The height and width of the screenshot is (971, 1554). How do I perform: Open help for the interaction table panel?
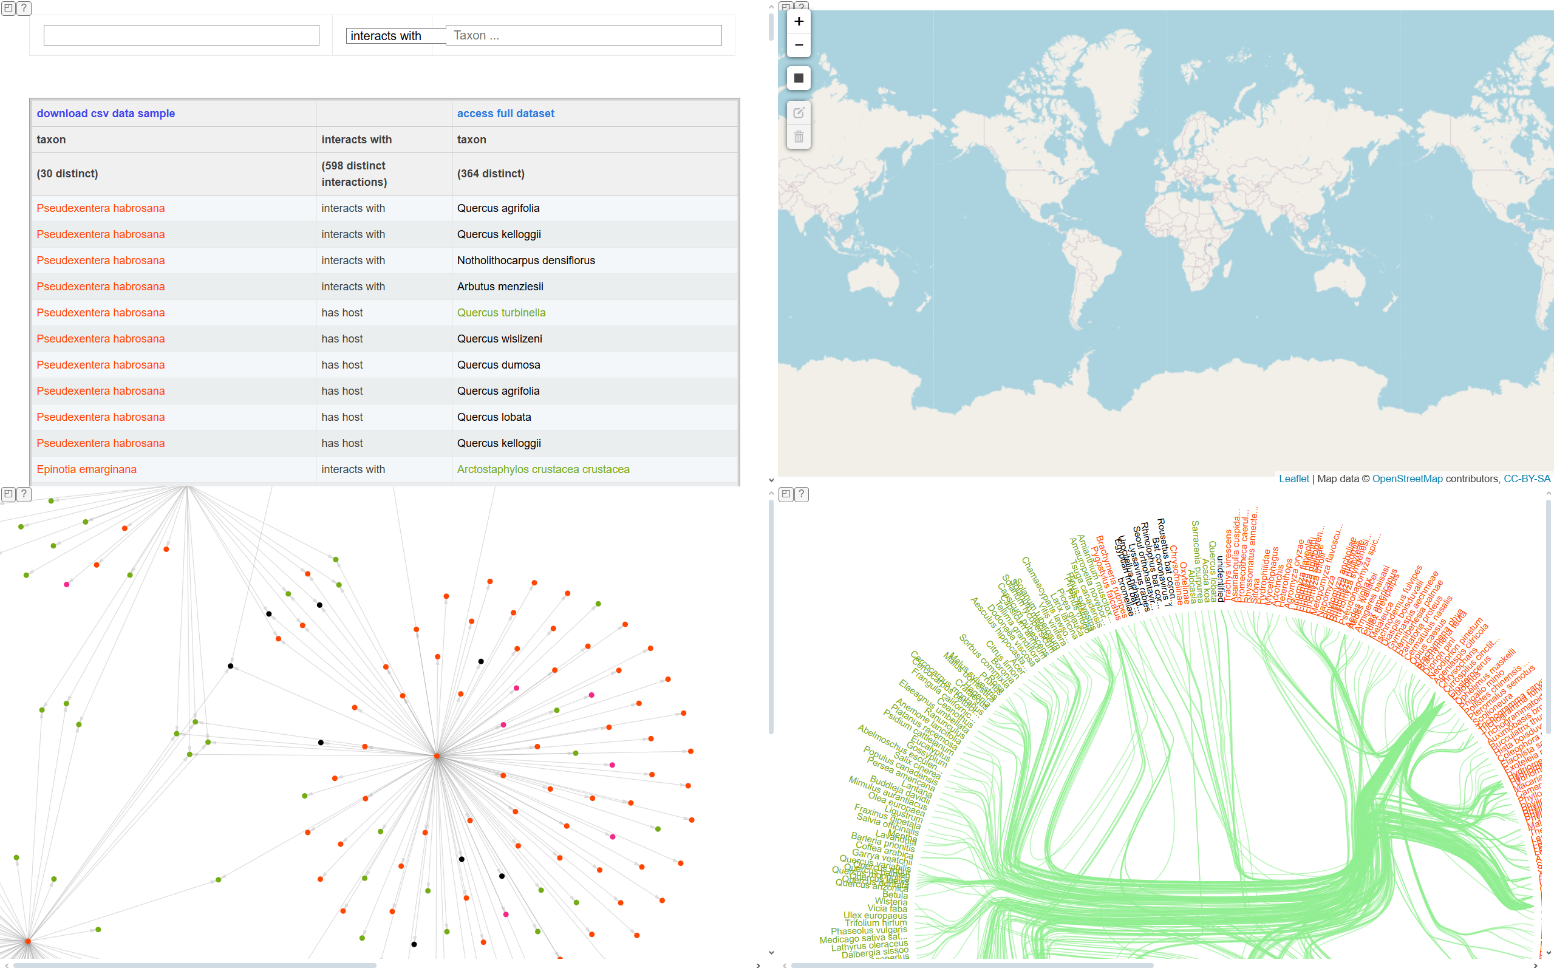tap(24, 9)
